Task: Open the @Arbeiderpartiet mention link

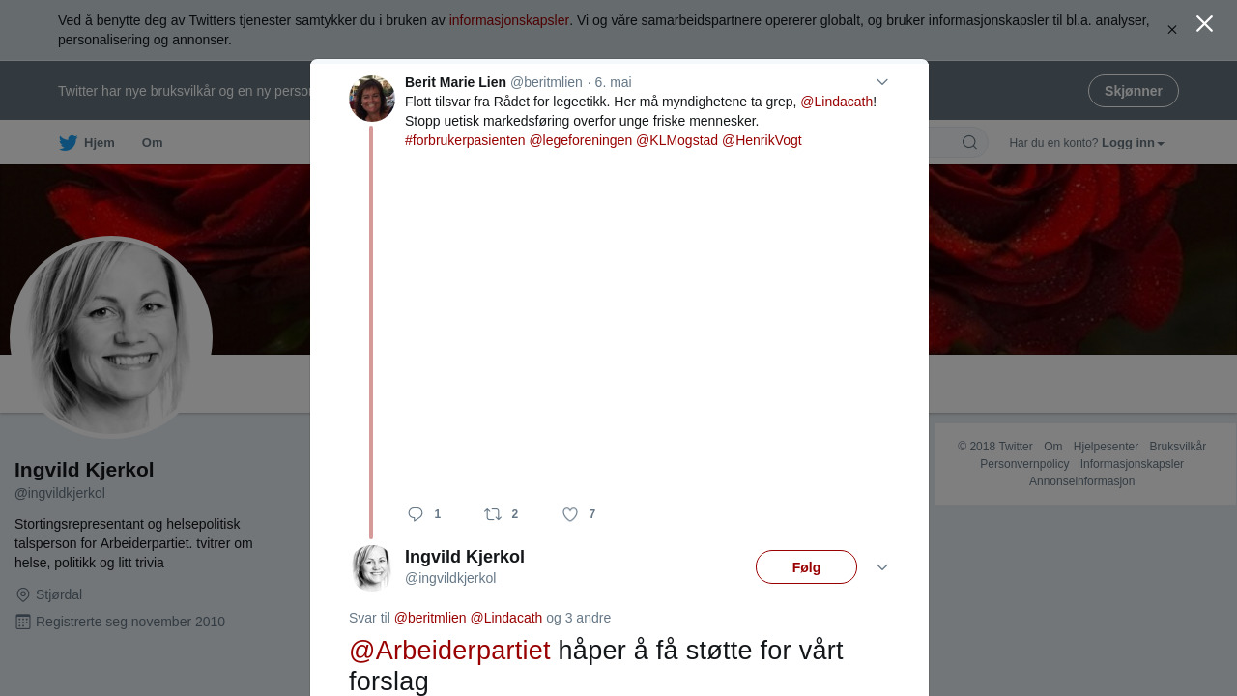Action: (x=449, y=651)
